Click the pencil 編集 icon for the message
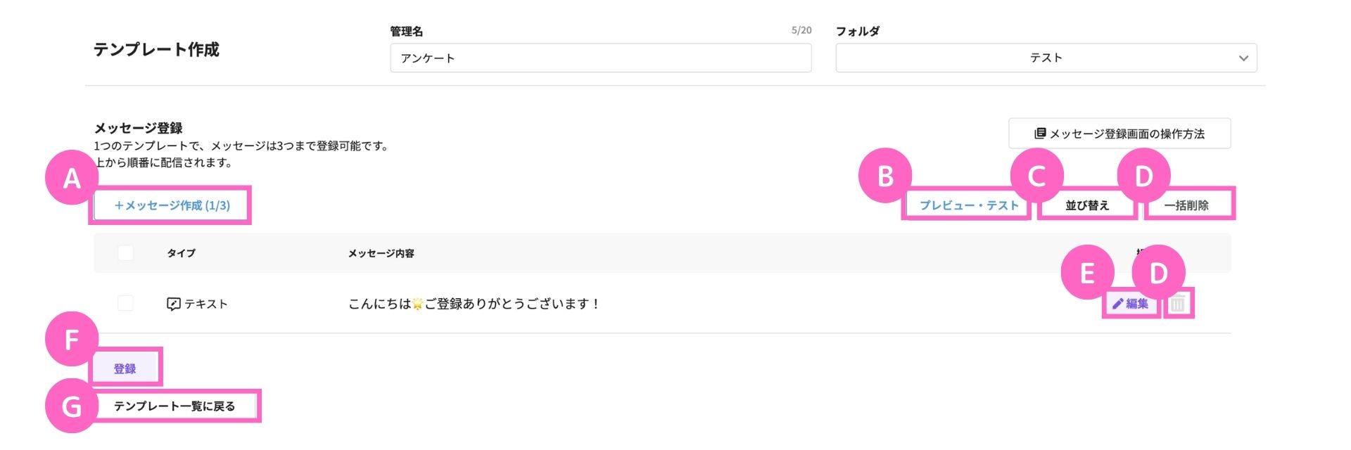Image resolution: width=1351 pixels, height=450 pixels. 1117,304
